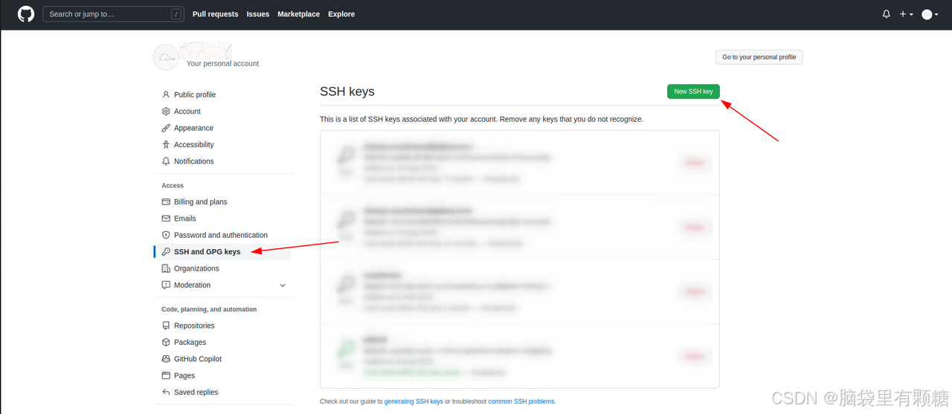The width and height of the screenshot is (952, 414).
Task: Open Issues in top navigation
Action: (258, 14)
